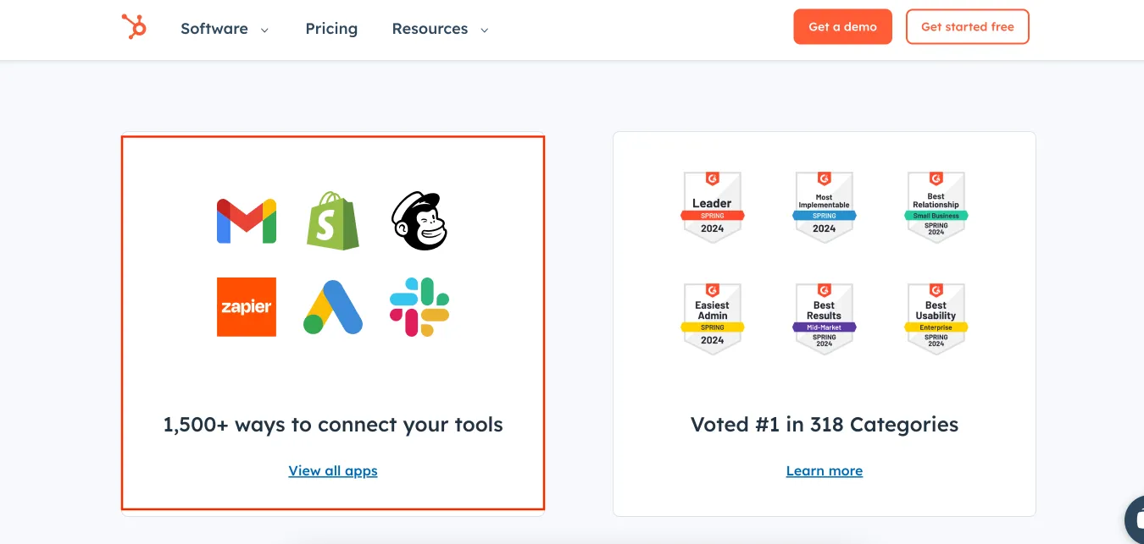Viewport: 1144px width, 544px height.
Task: Click the G2 Easiest Admin badge
Action: pos(712,318)
